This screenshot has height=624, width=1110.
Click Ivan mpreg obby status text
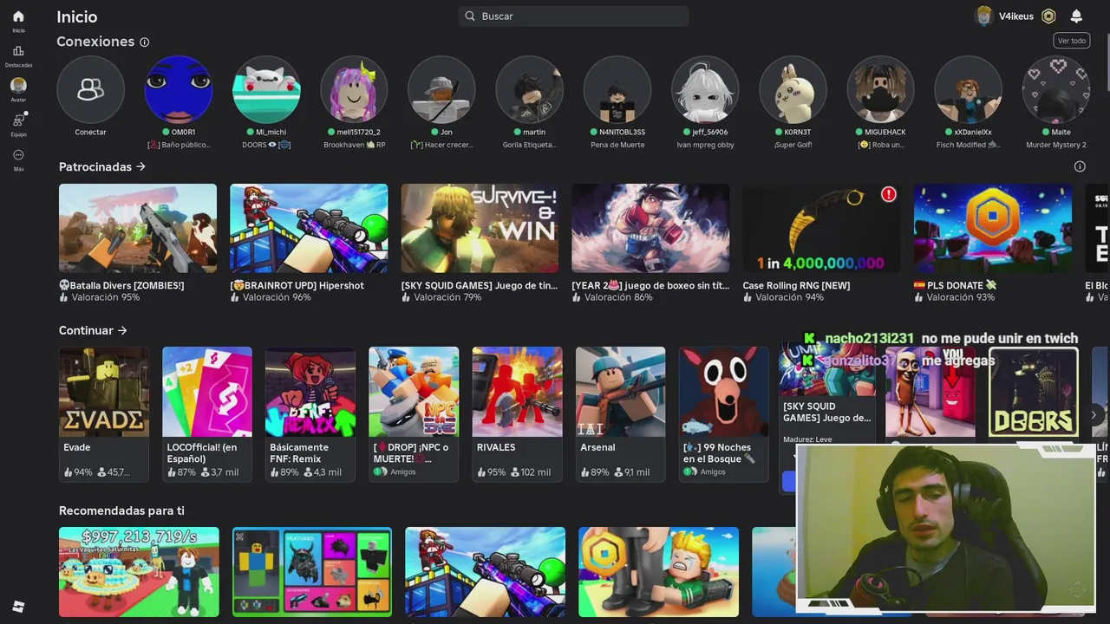coord(705,145)
